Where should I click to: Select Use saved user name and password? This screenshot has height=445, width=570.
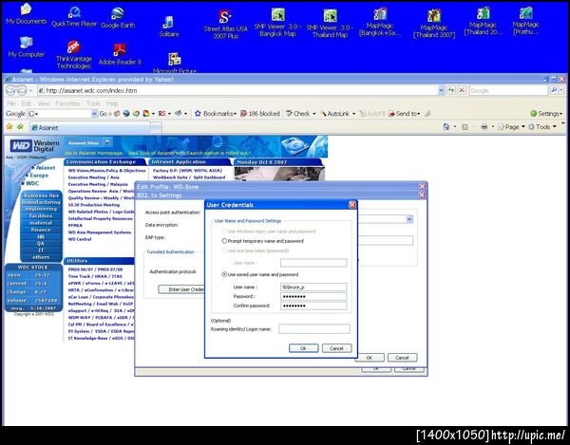(x=224, y=274)
